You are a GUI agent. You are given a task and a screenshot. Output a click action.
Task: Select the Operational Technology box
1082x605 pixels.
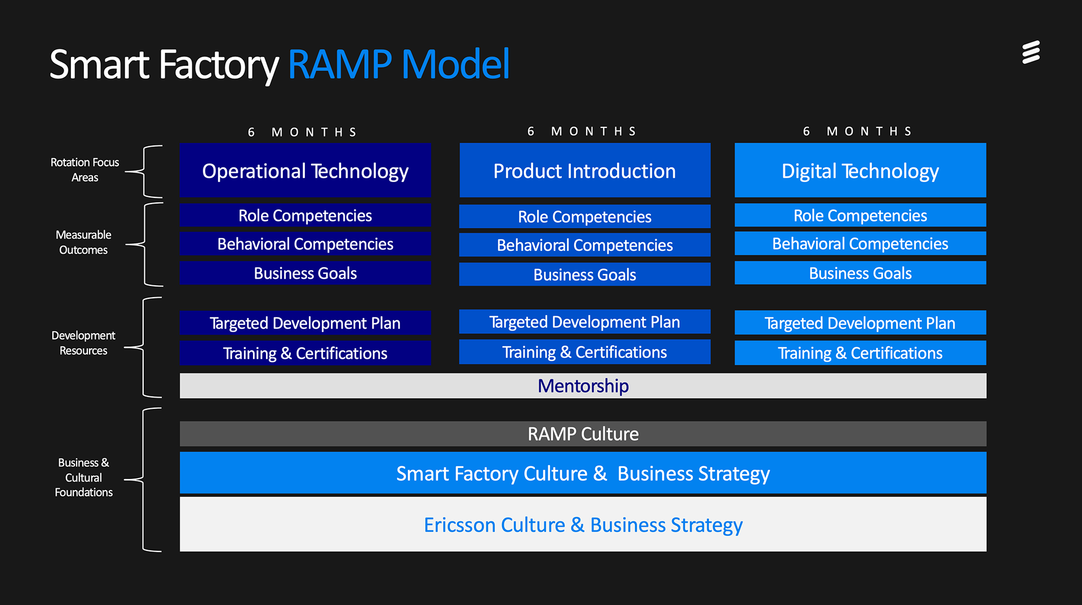click(305, 170)
